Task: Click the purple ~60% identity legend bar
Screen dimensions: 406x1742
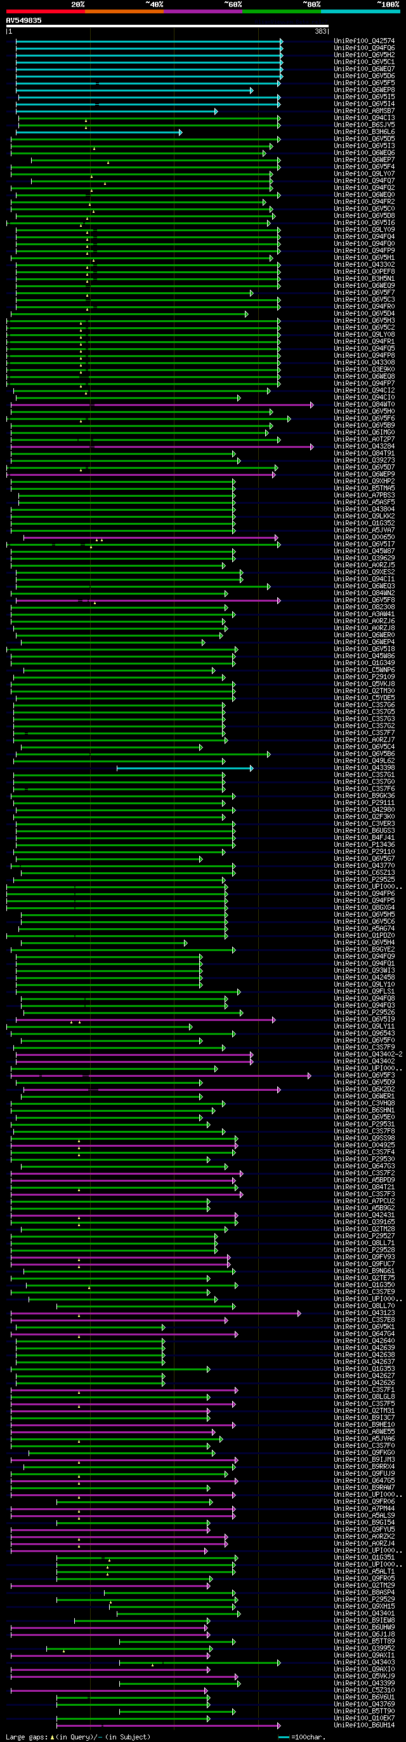Action: click(202, 11)
